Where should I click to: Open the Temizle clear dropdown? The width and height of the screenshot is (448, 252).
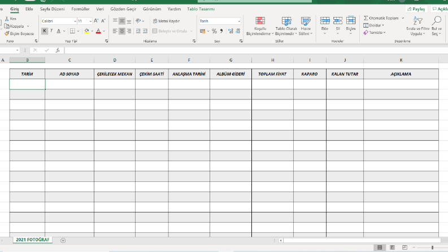[375, 33]
